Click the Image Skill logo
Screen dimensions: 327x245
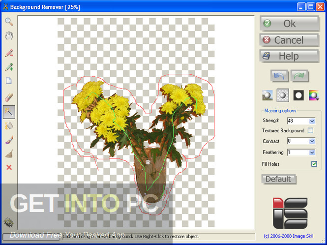[290, 214]
